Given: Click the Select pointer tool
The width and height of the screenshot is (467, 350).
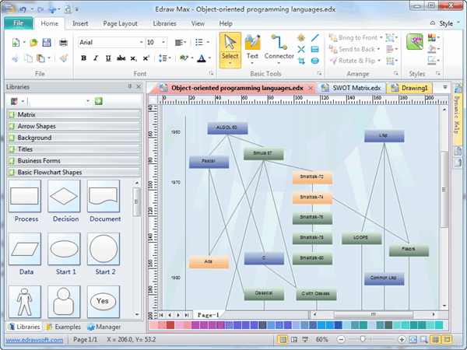Looking at the screenshot, I should coord(230,45).
